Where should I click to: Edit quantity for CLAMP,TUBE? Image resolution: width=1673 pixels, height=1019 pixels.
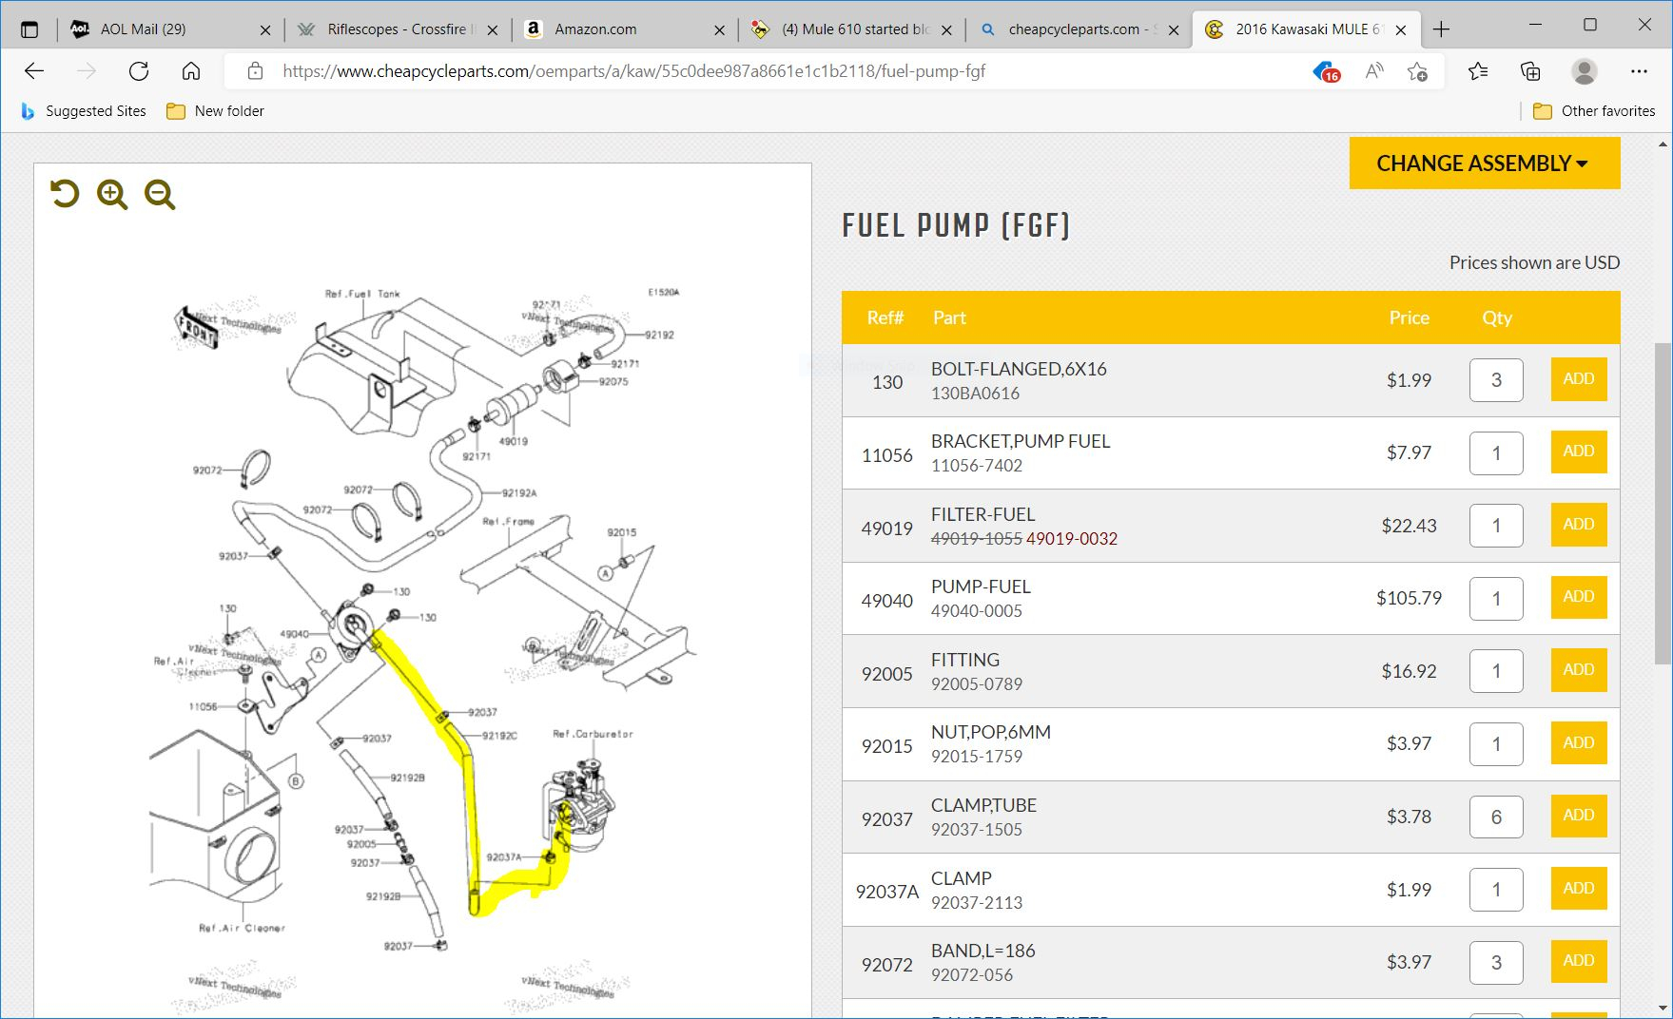point(1496,817)
